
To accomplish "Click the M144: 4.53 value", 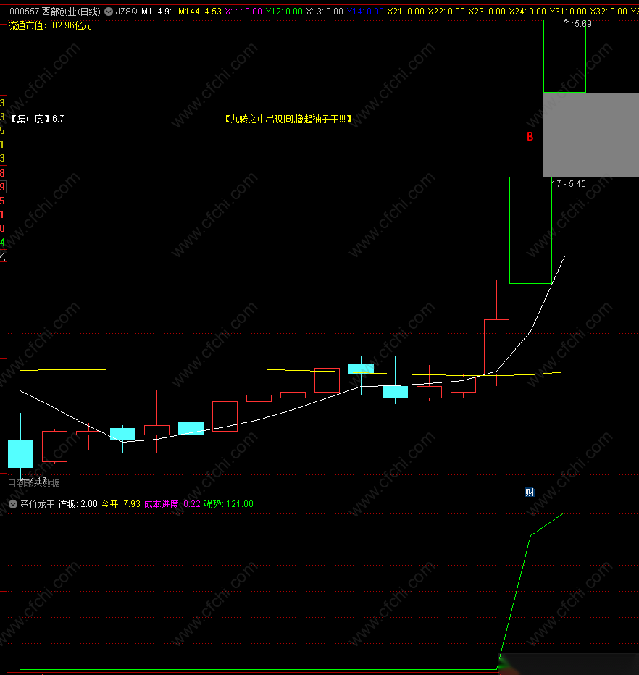I will [x=200, y=12].
